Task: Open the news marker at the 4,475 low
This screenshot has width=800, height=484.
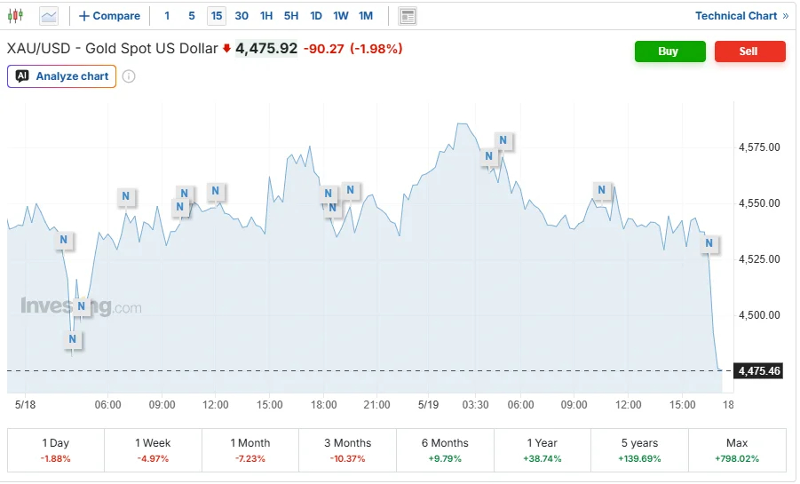Action: pos(73,339)
